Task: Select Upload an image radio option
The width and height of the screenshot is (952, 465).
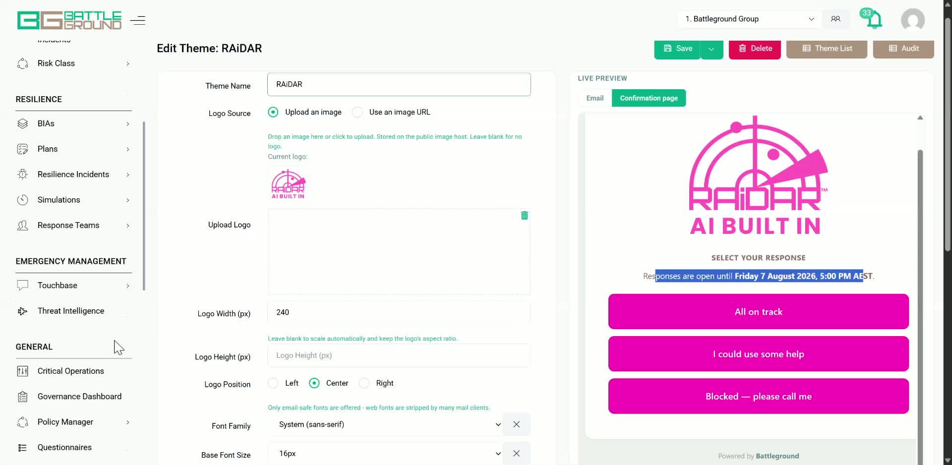Action: point(273,112)
